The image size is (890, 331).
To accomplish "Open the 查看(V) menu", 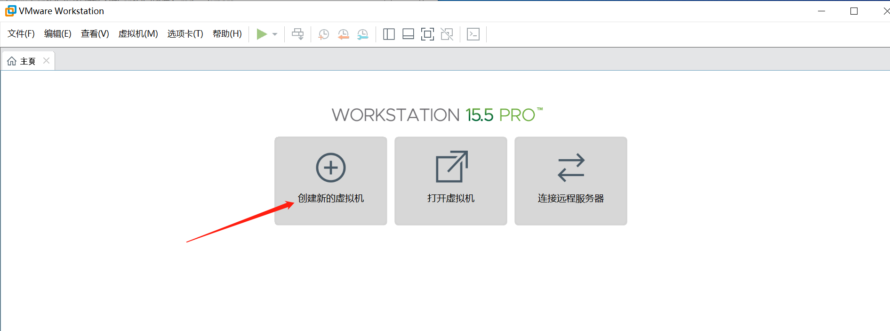I will click(95, 34).
